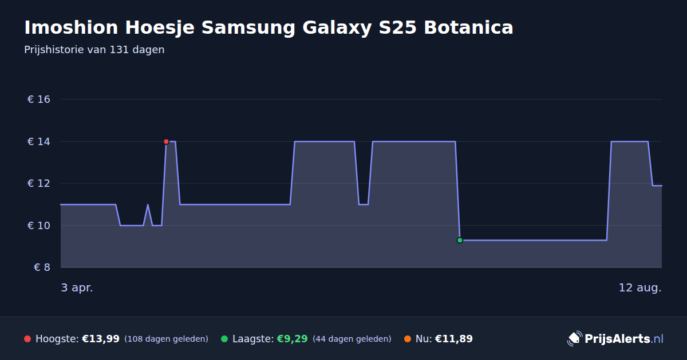Click the 108 dagen geleden text
687x360 pixels.
point(166,339)
